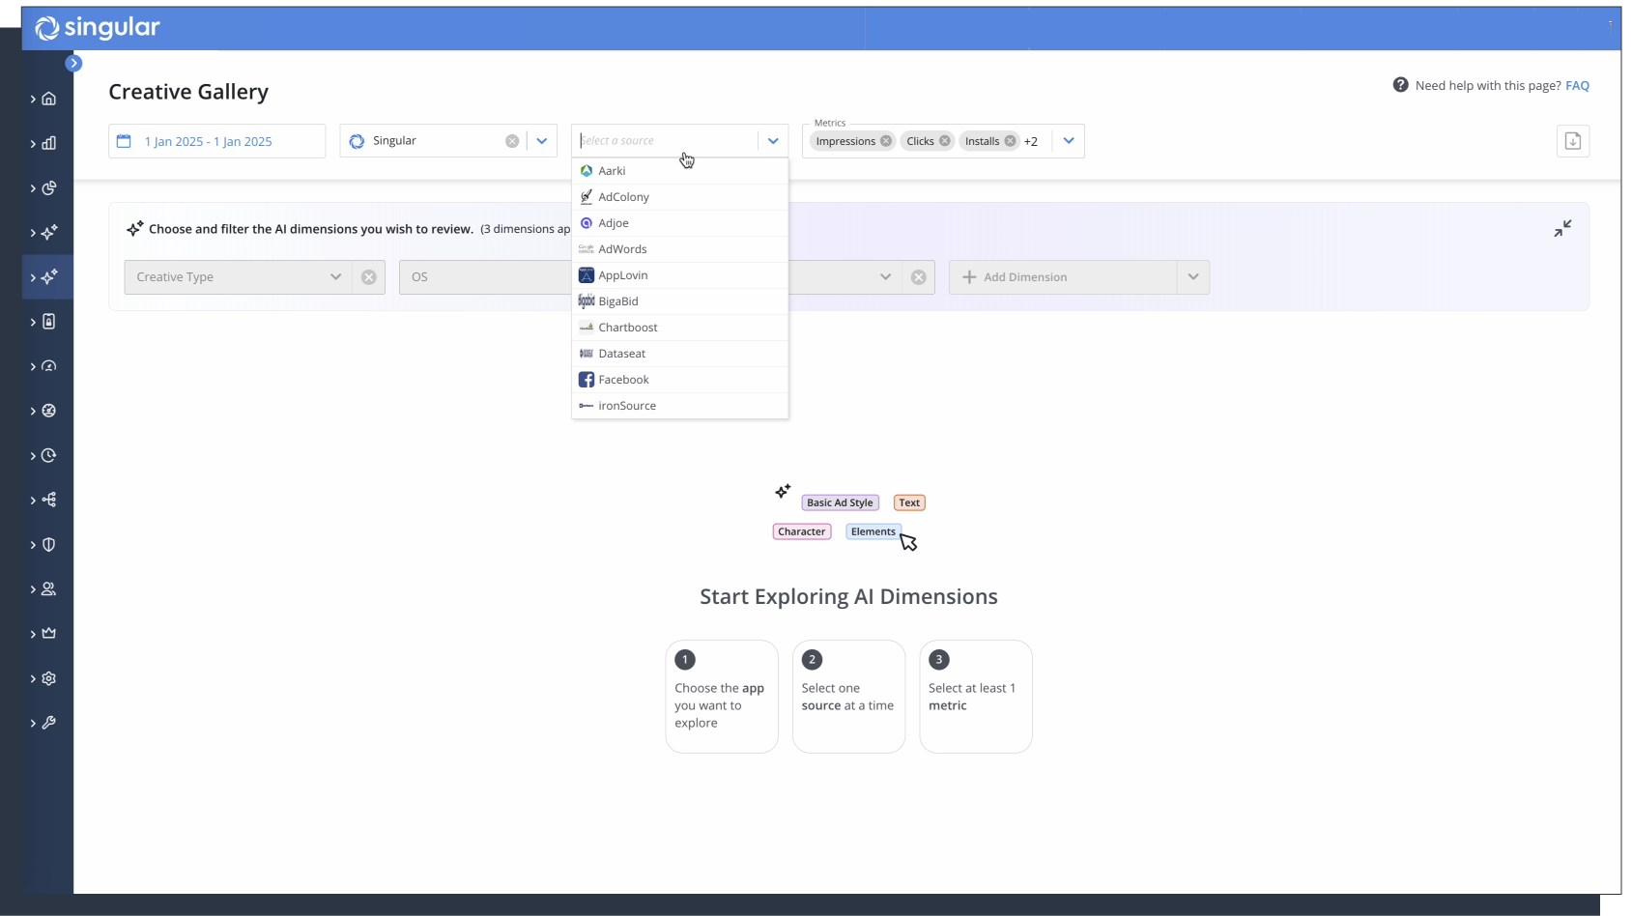Open the date range picker 1 Jan 2025
1632x916 pixels.
pyautogui.click(x=216, y=141)
